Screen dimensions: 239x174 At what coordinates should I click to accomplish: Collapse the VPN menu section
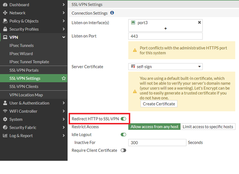64,37
